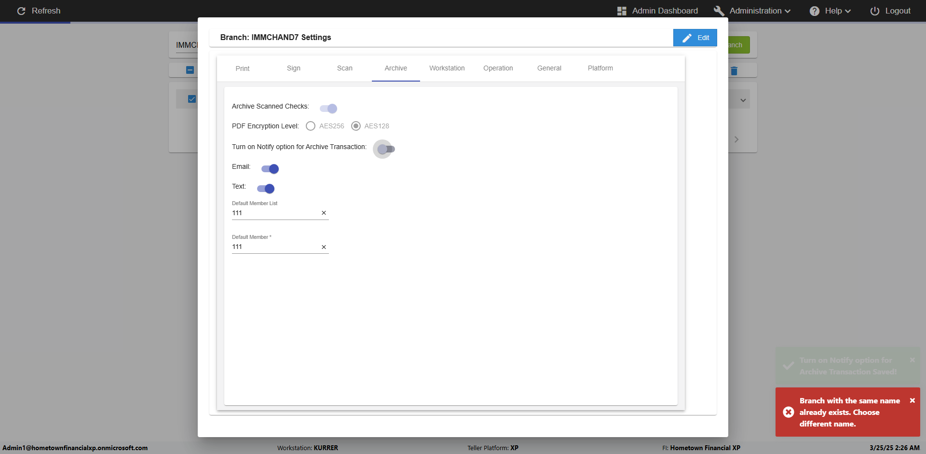Expand the background row chevron dropdown
The width and height of the screenshot is (926, 454).
743,100
